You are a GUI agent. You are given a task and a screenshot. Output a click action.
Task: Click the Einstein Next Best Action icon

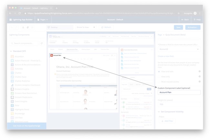point(12,93)
